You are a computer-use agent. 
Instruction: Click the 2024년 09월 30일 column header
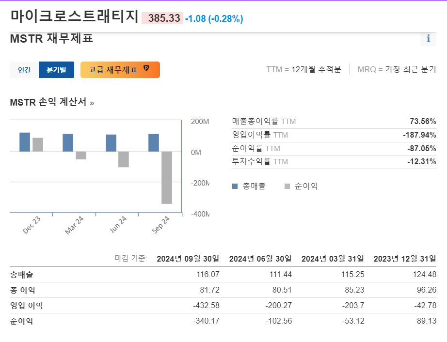[x=188, y=259]
